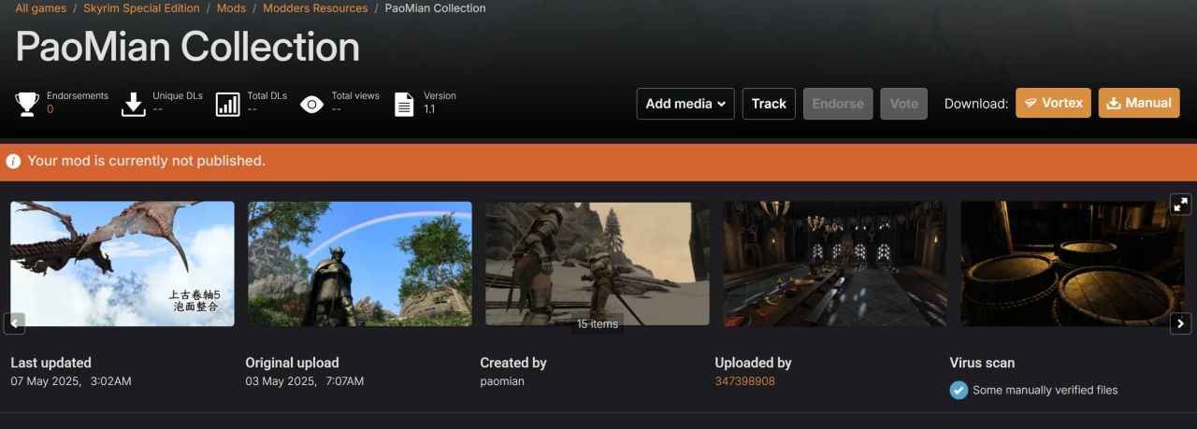Go to Skyrim Special Edition breadcrumb

click(x=141, y=8)
